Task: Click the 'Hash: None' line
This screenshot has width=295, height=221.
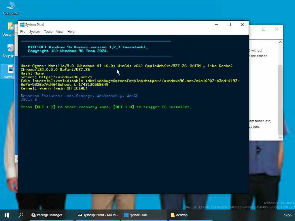Action: pos(32,73)
